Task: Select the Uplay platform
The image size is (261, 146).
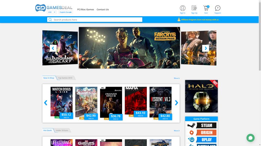Action: (x=201, y=140)
